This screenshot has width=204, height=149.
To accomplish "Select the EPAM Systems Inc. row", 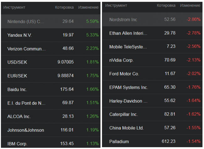I will tap(128, 87).
